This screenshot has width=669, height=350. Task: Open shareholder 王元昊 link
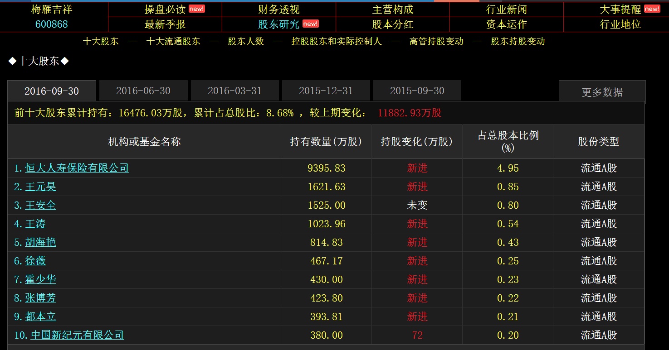click(x=40, y=187)
